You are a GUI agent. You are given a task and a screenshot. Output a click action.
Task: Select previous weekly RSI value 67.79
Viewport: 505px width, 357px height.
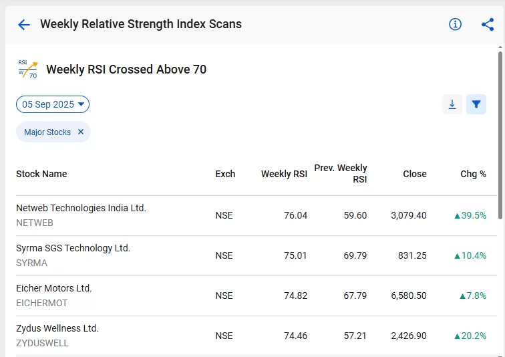click(355, 295)
